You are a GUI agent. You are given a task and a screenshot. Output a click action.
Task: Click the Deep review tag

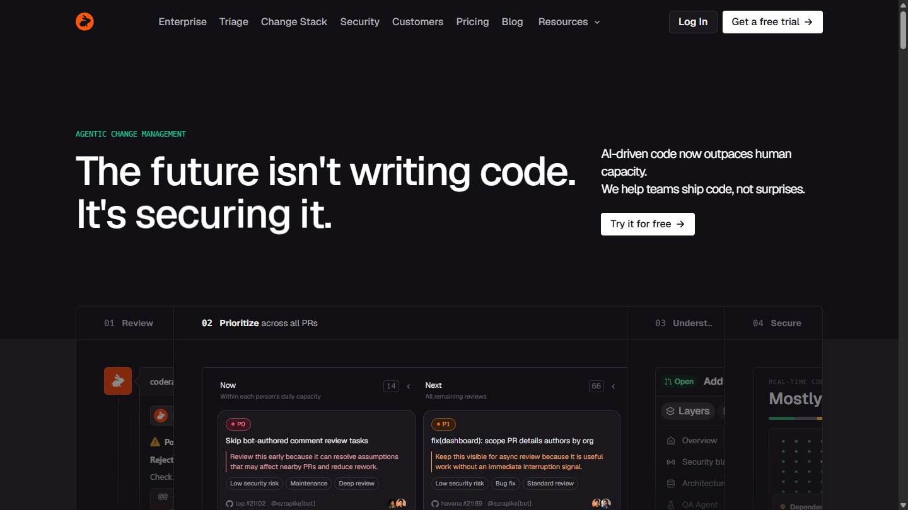pos(356,484)
